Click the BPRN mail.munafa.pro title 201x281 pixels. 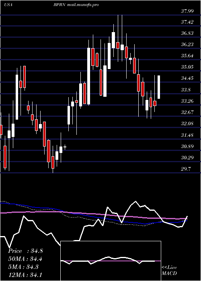tap(76, 5)
